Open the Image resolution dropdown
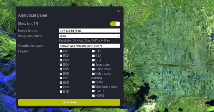 (89, 36)
